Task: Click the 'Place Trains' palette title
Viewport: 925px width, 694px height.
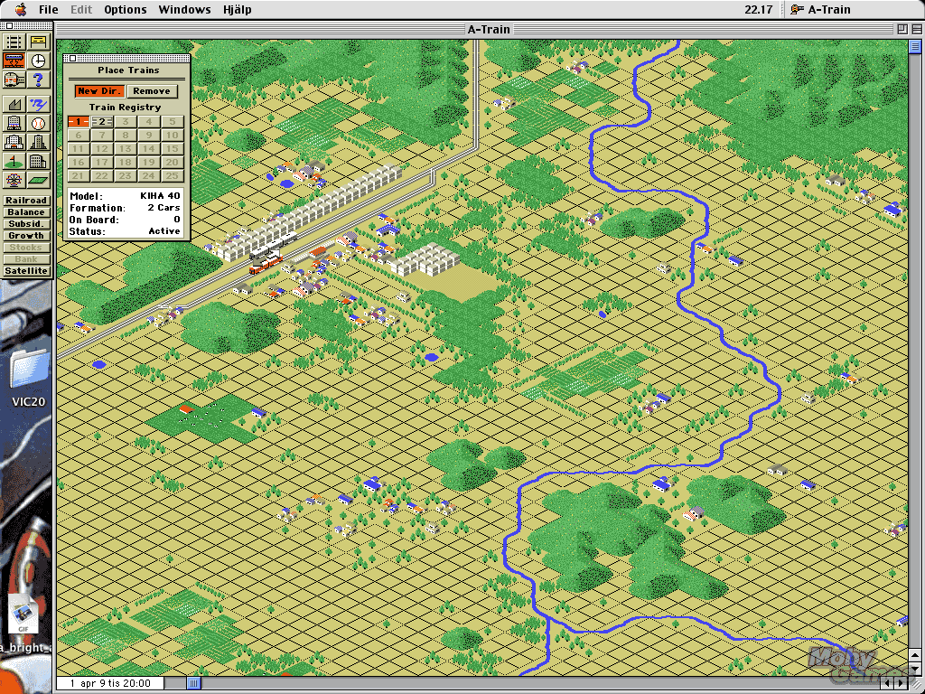Action: pyautogui.click(x=128, y=70)
